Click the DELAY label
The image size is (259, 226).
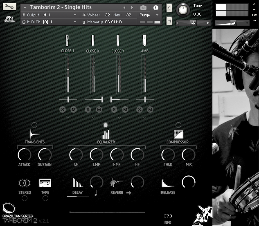coord(77,192)
